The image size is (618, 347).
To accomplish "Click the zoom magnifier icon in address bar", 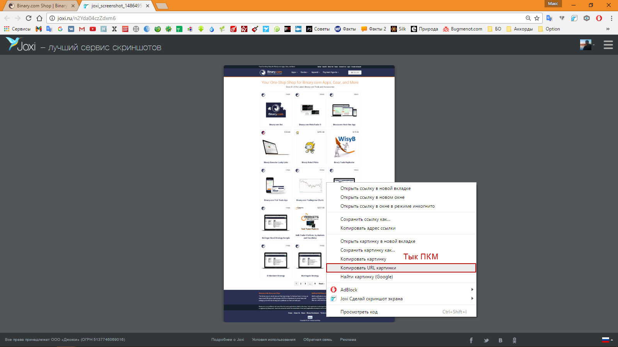I will pos(528,18).
